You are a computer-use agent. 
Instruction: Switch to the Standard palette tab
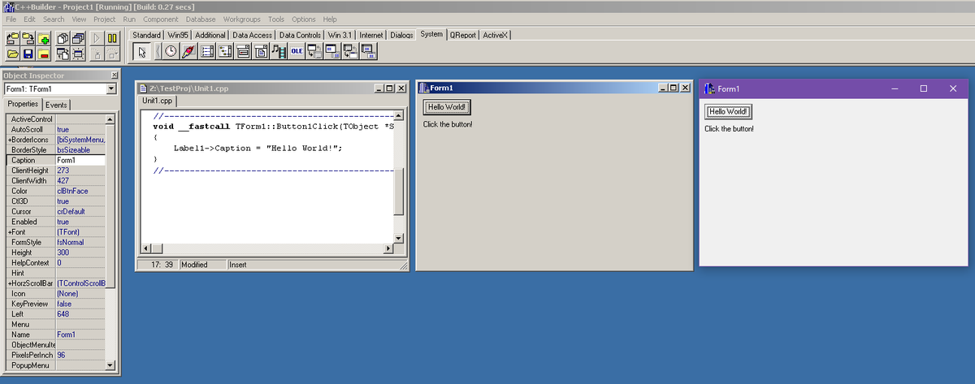tap(147, 35)
